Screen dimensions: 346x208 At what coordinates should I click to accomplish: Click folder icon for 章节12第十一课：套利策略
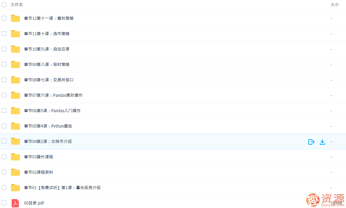(15, 18)
